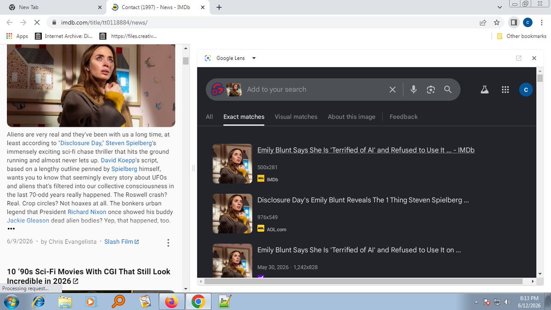The height and width of the screenshot is (310, 551).
Task: Click the IMDb news article image
Action: click(x=91, y=85)
